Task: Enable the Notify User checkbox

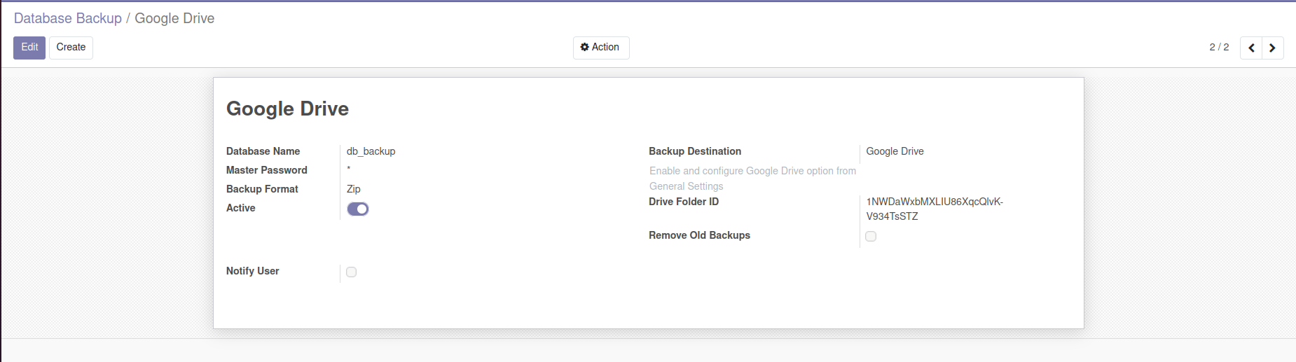Action: point(352,272)
